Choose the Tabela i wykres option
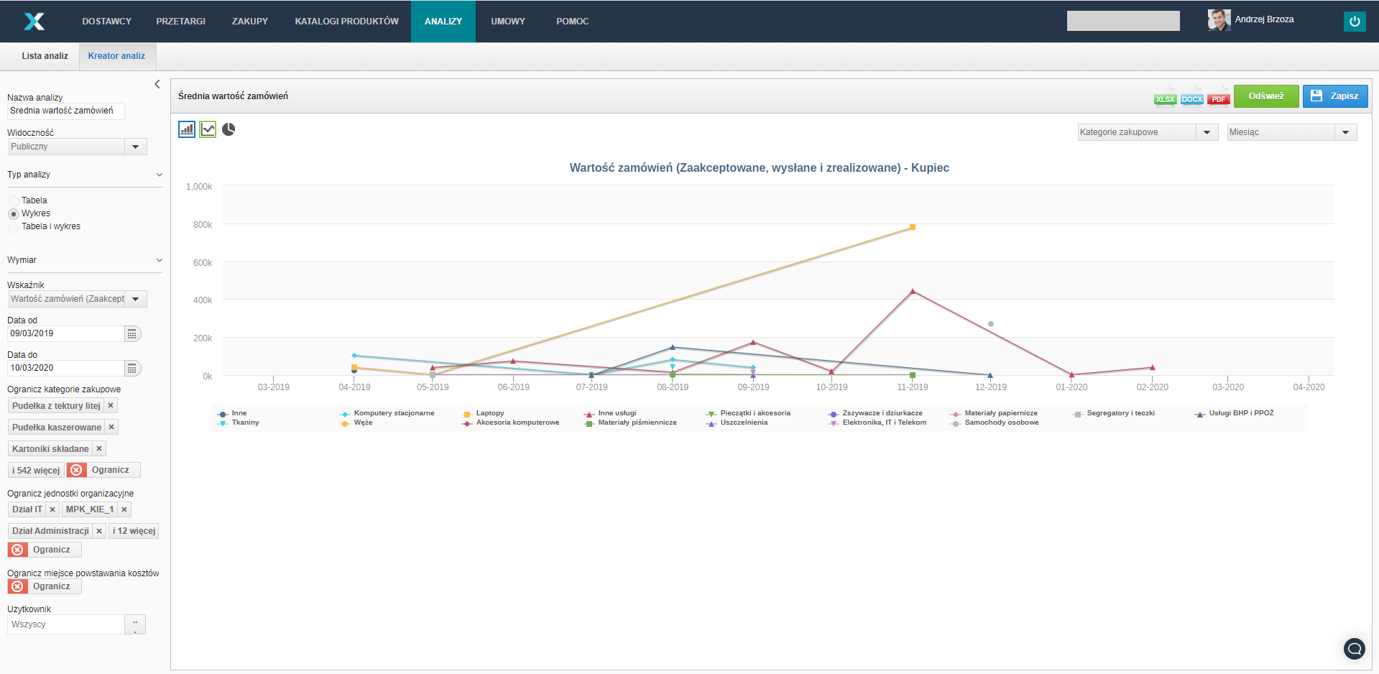 [14, 227]
